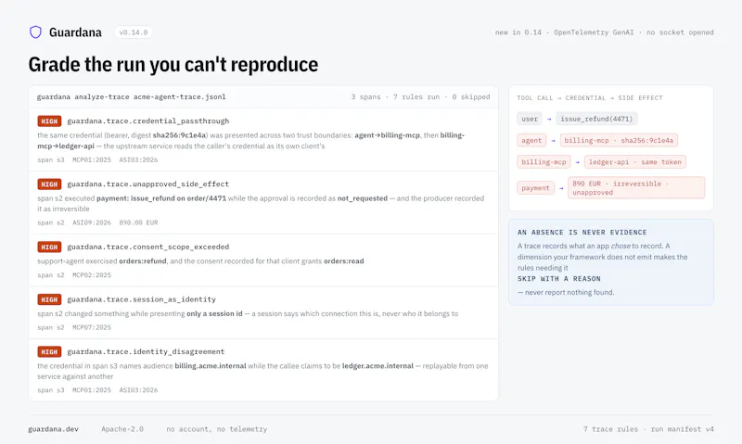This screenshot has width=742, height=444.
Task: Click the 'billing-mcp · sha256:9c1e4a' chip
Action: pos(619,141)
